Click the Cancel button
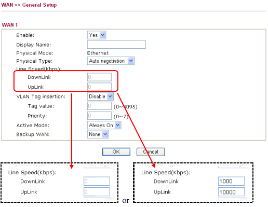268x207 pixels. point(151,152)
